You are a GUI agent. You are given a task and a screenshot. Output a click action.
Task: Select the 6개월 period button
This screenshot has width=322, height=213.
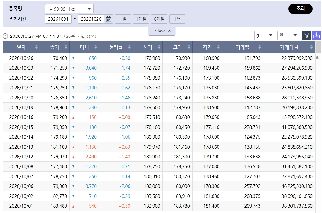point(159,19)
